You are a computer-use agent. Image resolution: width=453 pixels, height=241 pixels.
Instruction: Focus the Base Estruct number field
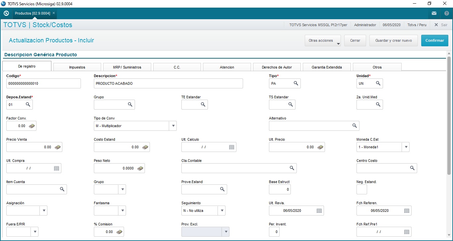coord(280,189)
